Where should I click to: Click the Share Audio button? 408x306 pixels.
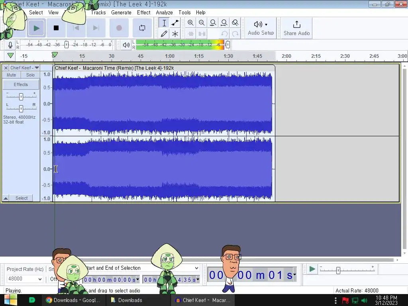click(x=296, y=28)
